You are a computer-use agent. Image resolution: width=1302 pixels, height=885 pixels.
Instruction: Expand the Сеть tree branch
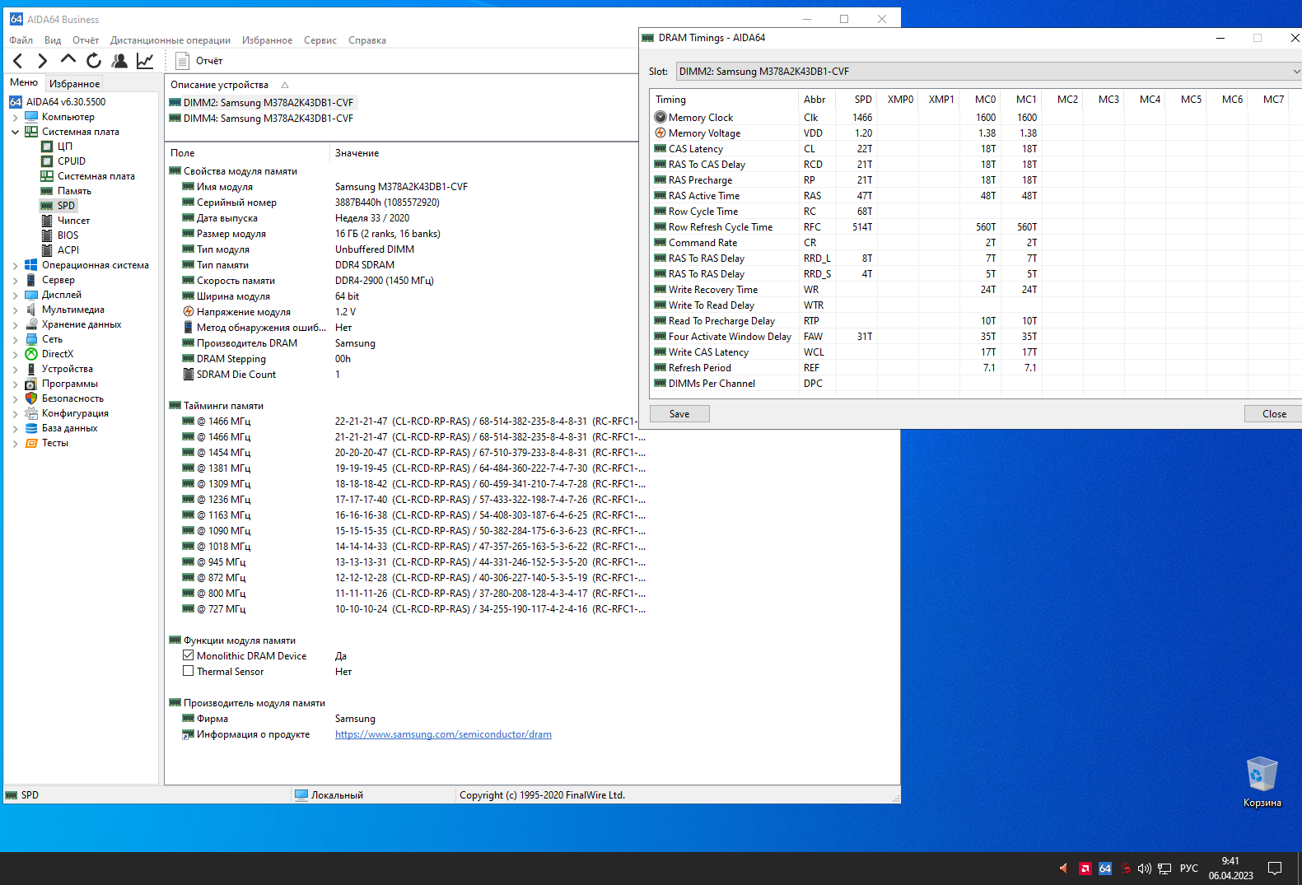15,339
